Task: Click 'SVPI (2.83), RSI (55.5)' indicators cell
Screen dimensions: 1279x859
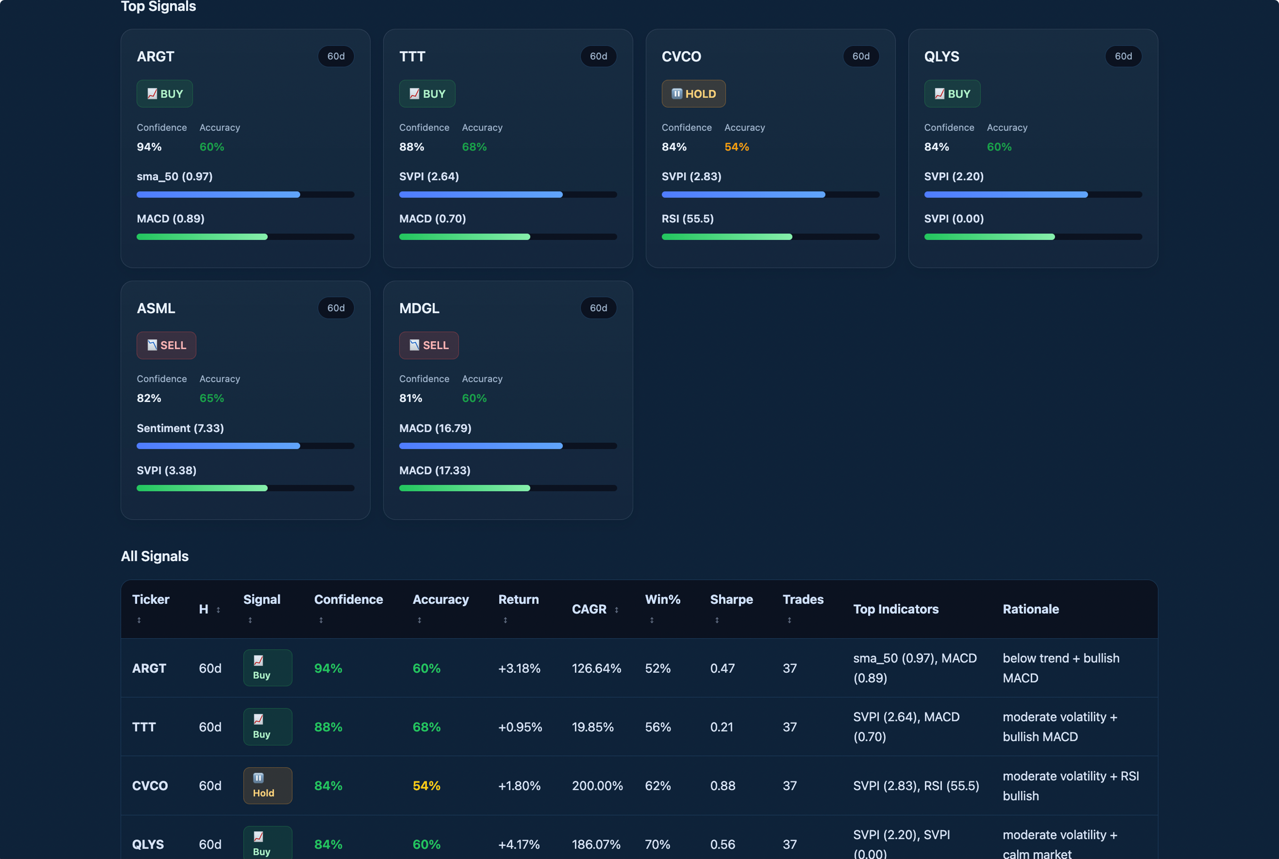Action: click(x=916, y=786)
